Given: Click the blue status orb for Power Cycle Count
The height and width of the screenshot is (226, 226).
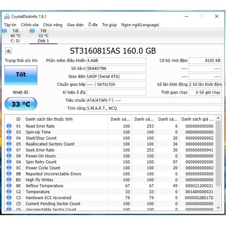Looking at the screenshot, I should tap(9, 168).
